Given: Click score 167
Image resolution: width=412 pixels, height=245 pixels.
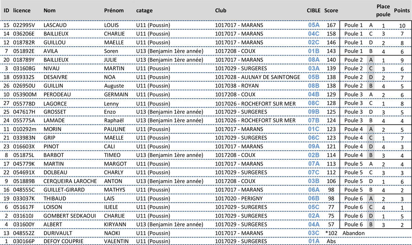Looking at the screenshot, I should tap(331, 25).
